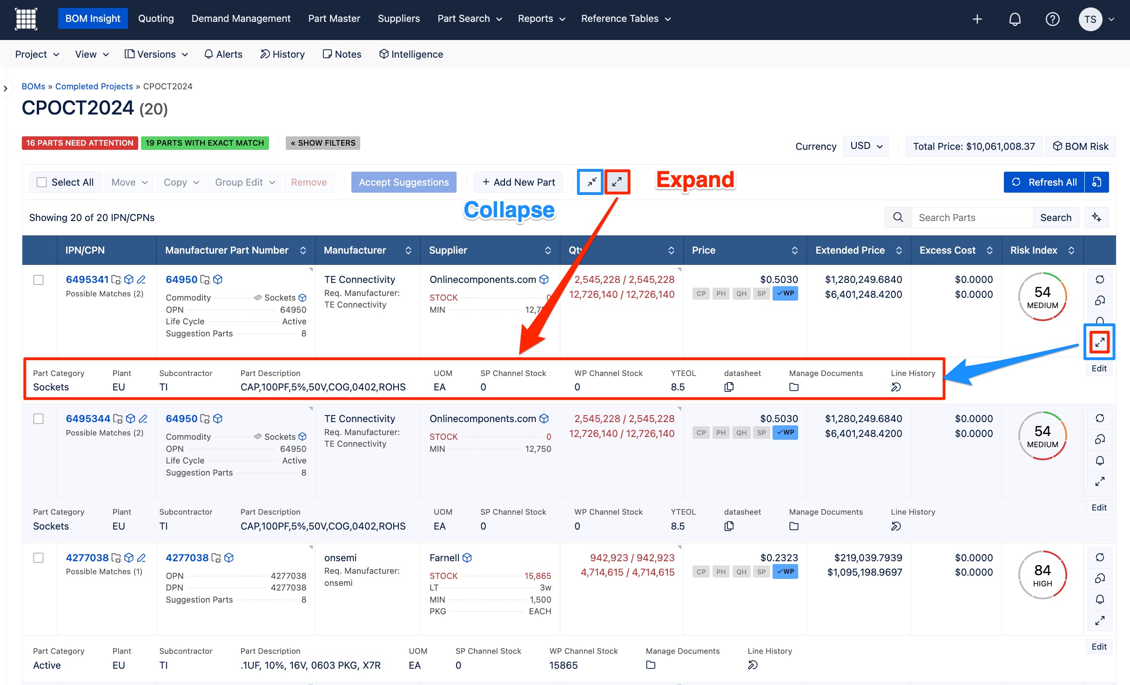Viewport: 1130px width, 685px height.
Task: Click into the Search Parts field
Action: pyautogui.click(x=972, y=217)
